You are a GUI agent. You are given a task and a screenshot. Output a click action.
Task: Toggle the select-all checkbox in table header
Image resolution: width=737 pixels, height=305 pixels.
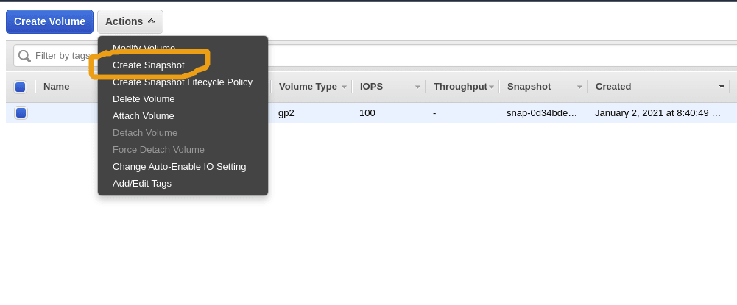pos(20,87)
